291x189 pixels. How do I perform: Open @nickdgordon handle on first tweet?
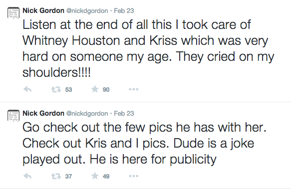87,11
